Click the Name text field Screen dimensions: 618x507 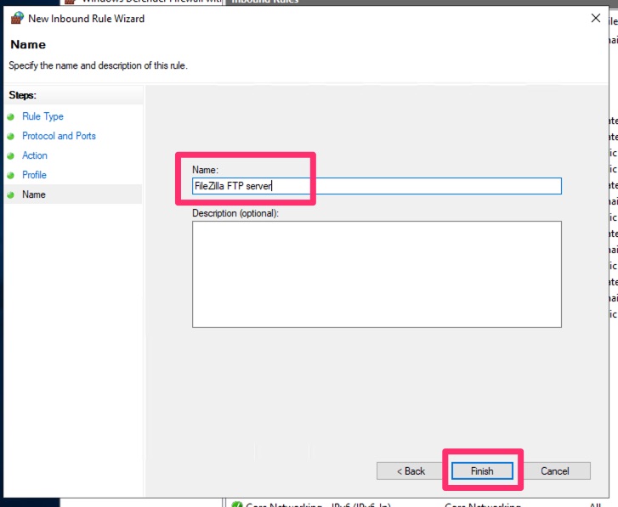(x=377, y=186)
